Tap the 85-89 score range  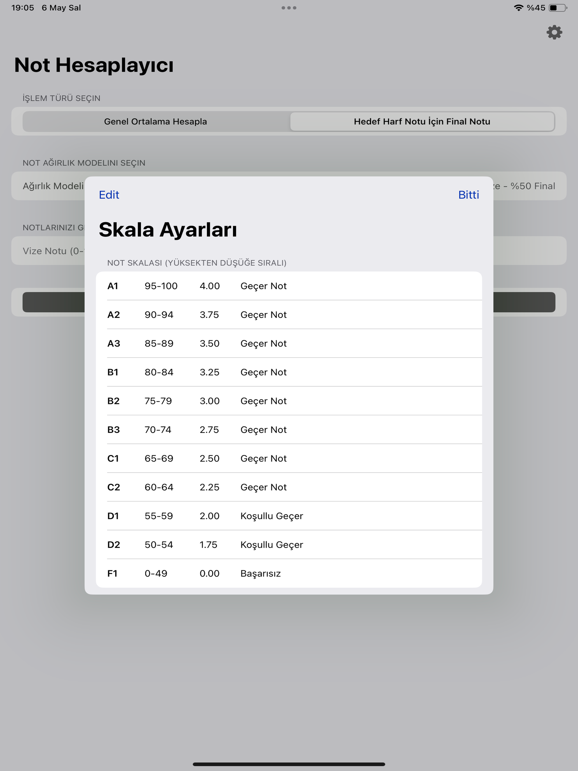[159, 343]
